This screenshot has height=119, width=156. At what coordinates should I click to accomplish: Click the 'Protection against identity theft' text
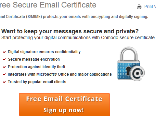pyautogui.click(x=37, y=67)
